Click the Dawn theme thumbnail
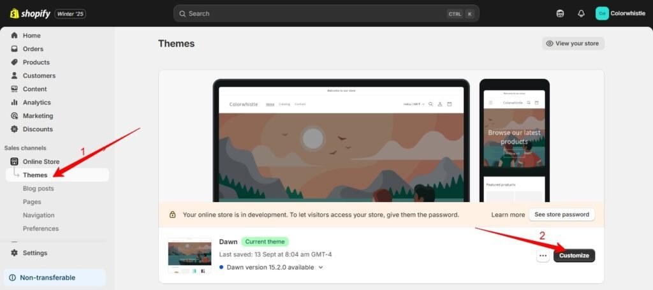Screen dimensions: 653x290 click(x=189, y=256)
